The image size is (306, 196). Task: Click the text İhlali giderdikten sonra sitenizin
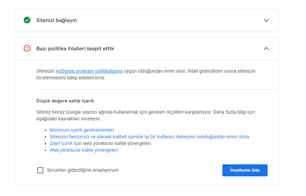[x=221, y=71]
